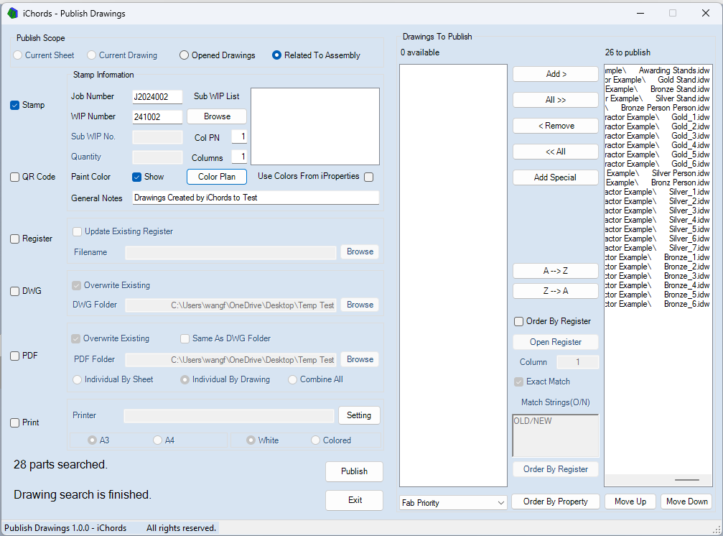Click the WIP Number field

click(157, 117)
